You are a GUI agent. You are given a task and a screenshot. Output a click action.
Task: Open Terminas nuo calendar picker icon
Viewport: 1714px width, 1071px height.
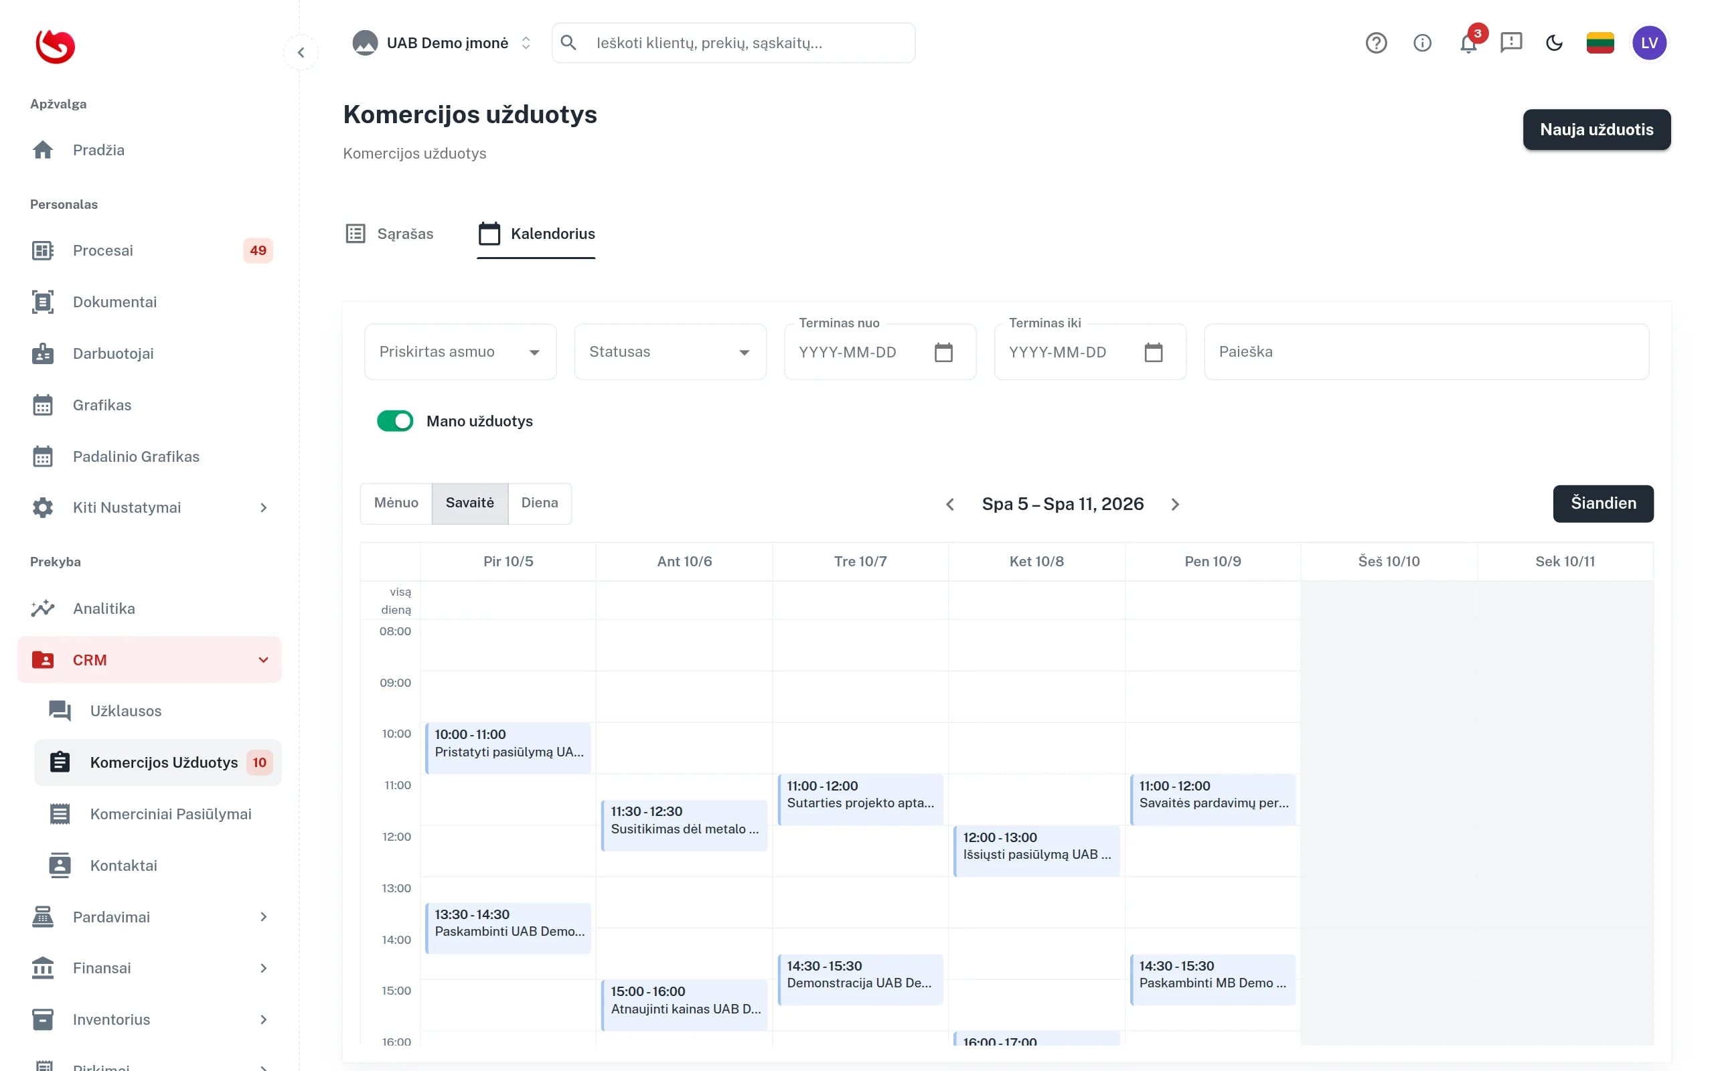click(x=943, y=352)
